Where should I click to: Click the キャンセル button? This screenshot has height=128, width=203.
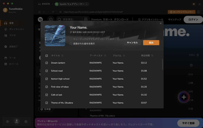(132, 43)
